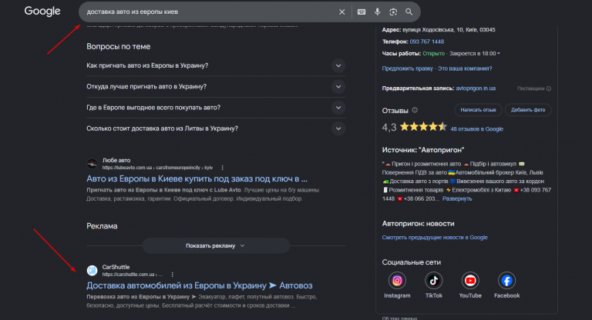The height and width of the screenshot is (320, 592).
Task: Click the Google logo
Action: click(x=42, y=12)
